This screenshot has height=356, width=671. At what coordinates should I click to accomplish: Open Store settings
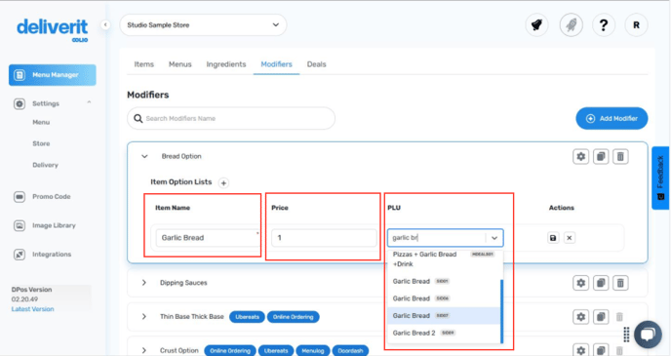[41, 143]
